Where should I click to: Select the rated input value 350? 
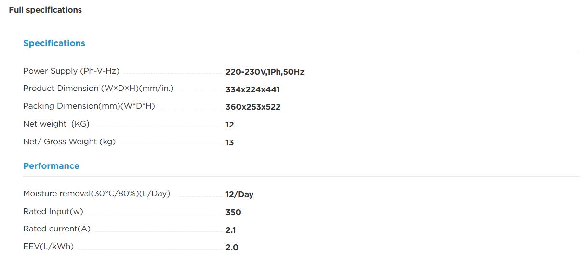pos(233,213)
